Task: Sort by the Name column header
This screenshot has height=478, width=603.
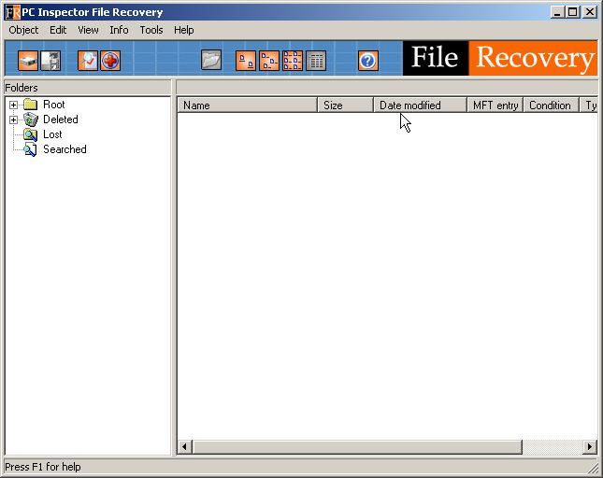Action: (247, 105)
